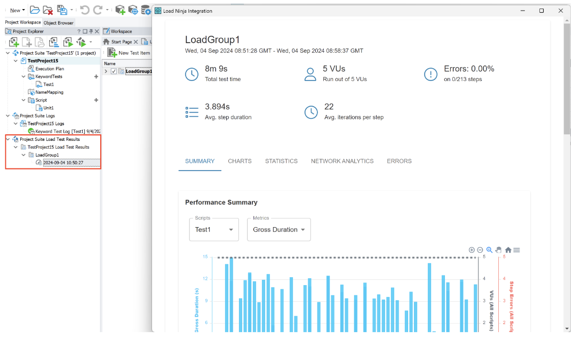This screenshot has height=339, width=574.
Task: Switch to the Object Browser tab
Action: (59, 22)
